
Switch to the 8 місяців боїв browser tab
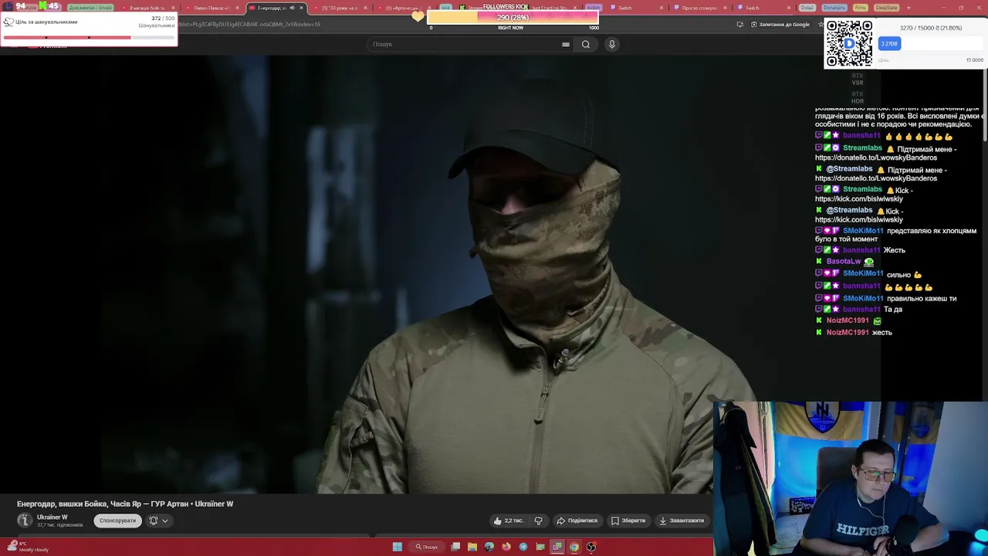pyautogui.click(x=147, y=8)
